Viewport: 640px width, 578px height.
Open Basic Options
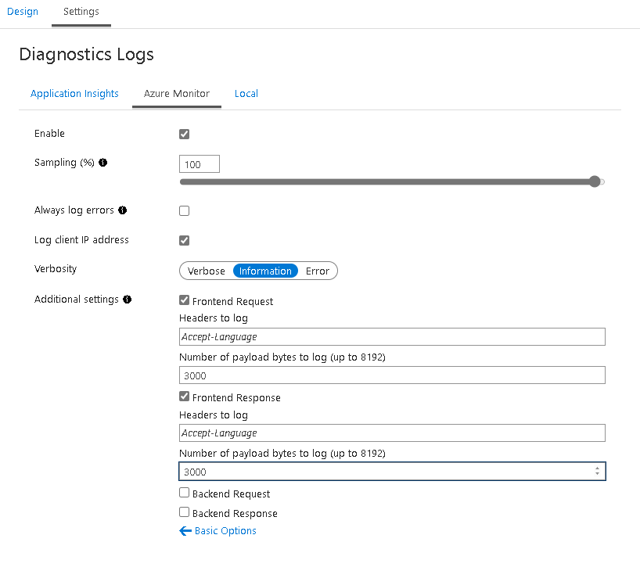(225, 530)
